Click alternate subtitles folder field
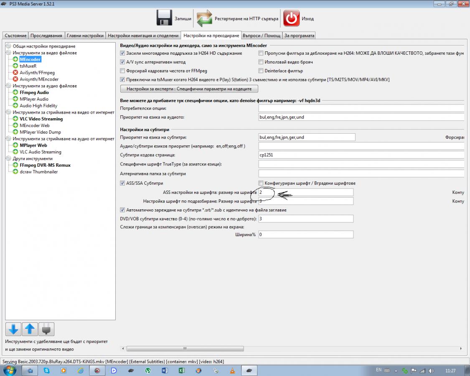Screen dimensions: 470x376 click(361, 173)
